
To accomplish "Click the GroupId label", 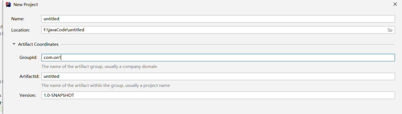I will (x=28, y=58).
